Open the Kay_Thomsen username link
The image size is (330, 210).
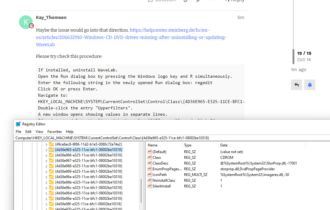click(x=51, y=17)
